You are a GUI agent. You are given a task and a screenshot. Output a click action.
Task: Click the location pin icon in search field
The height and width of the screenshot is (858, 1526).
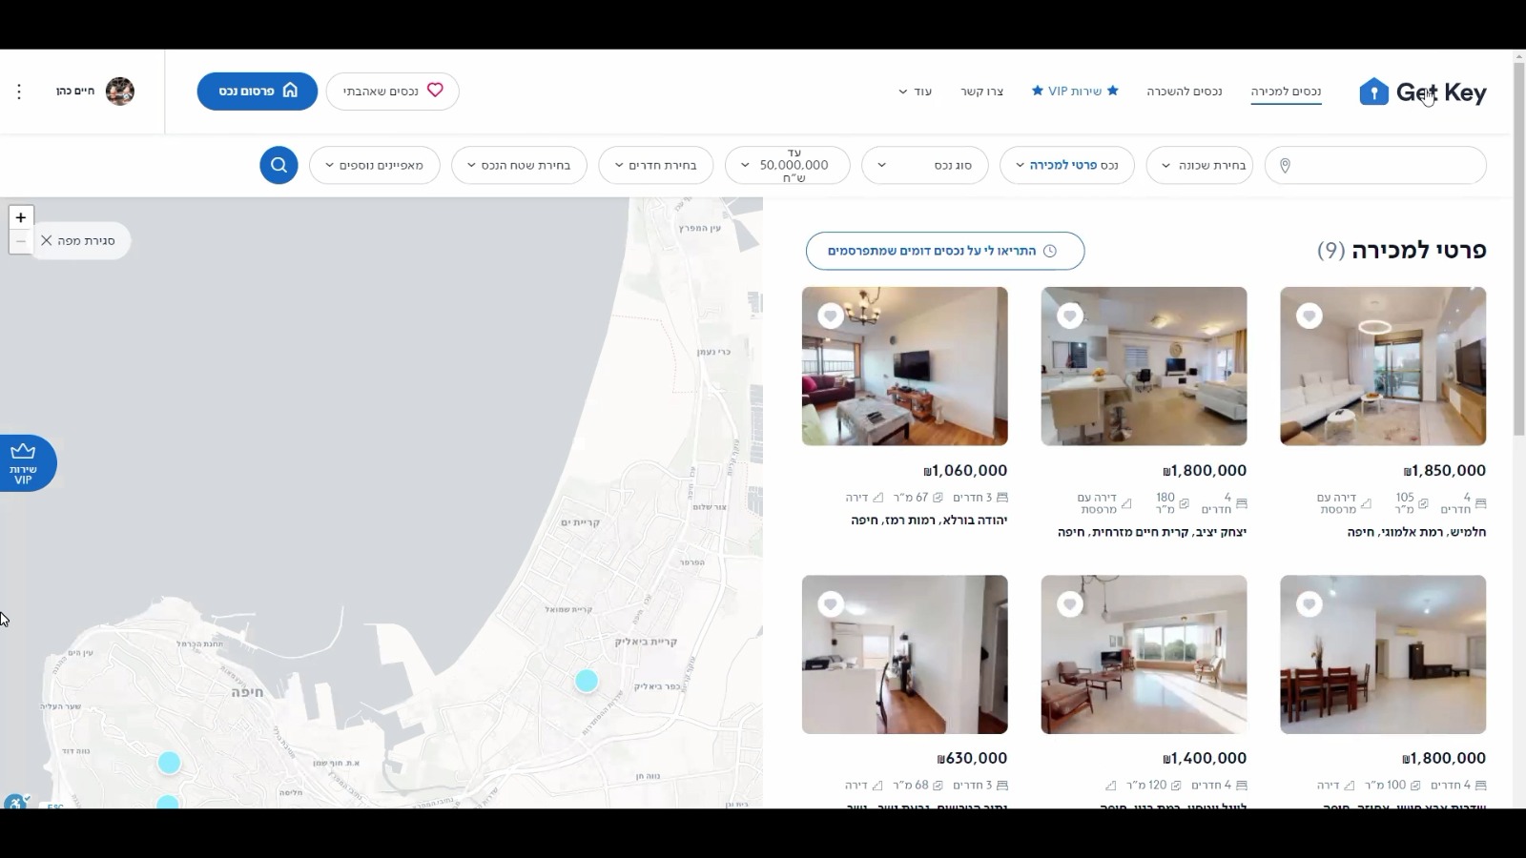[x=1285, y=166]
